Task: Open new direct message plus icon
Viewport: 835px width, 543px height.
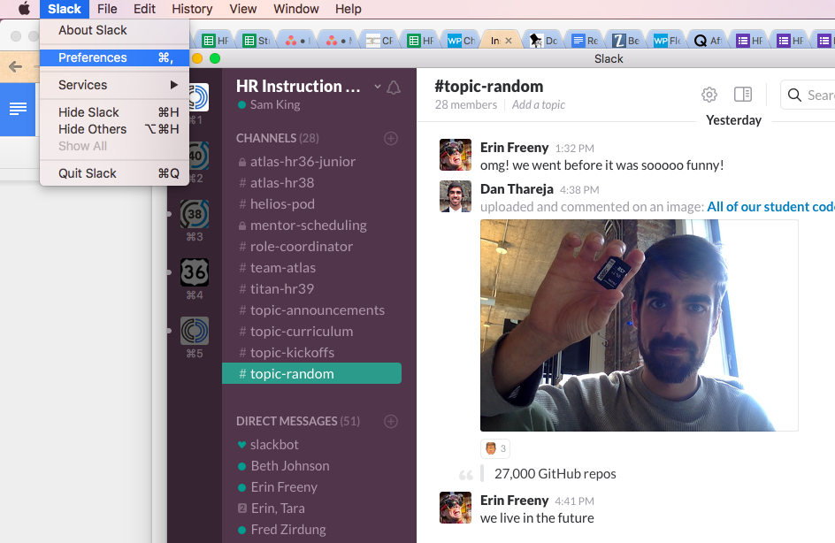Action: (x=391, y=422)
